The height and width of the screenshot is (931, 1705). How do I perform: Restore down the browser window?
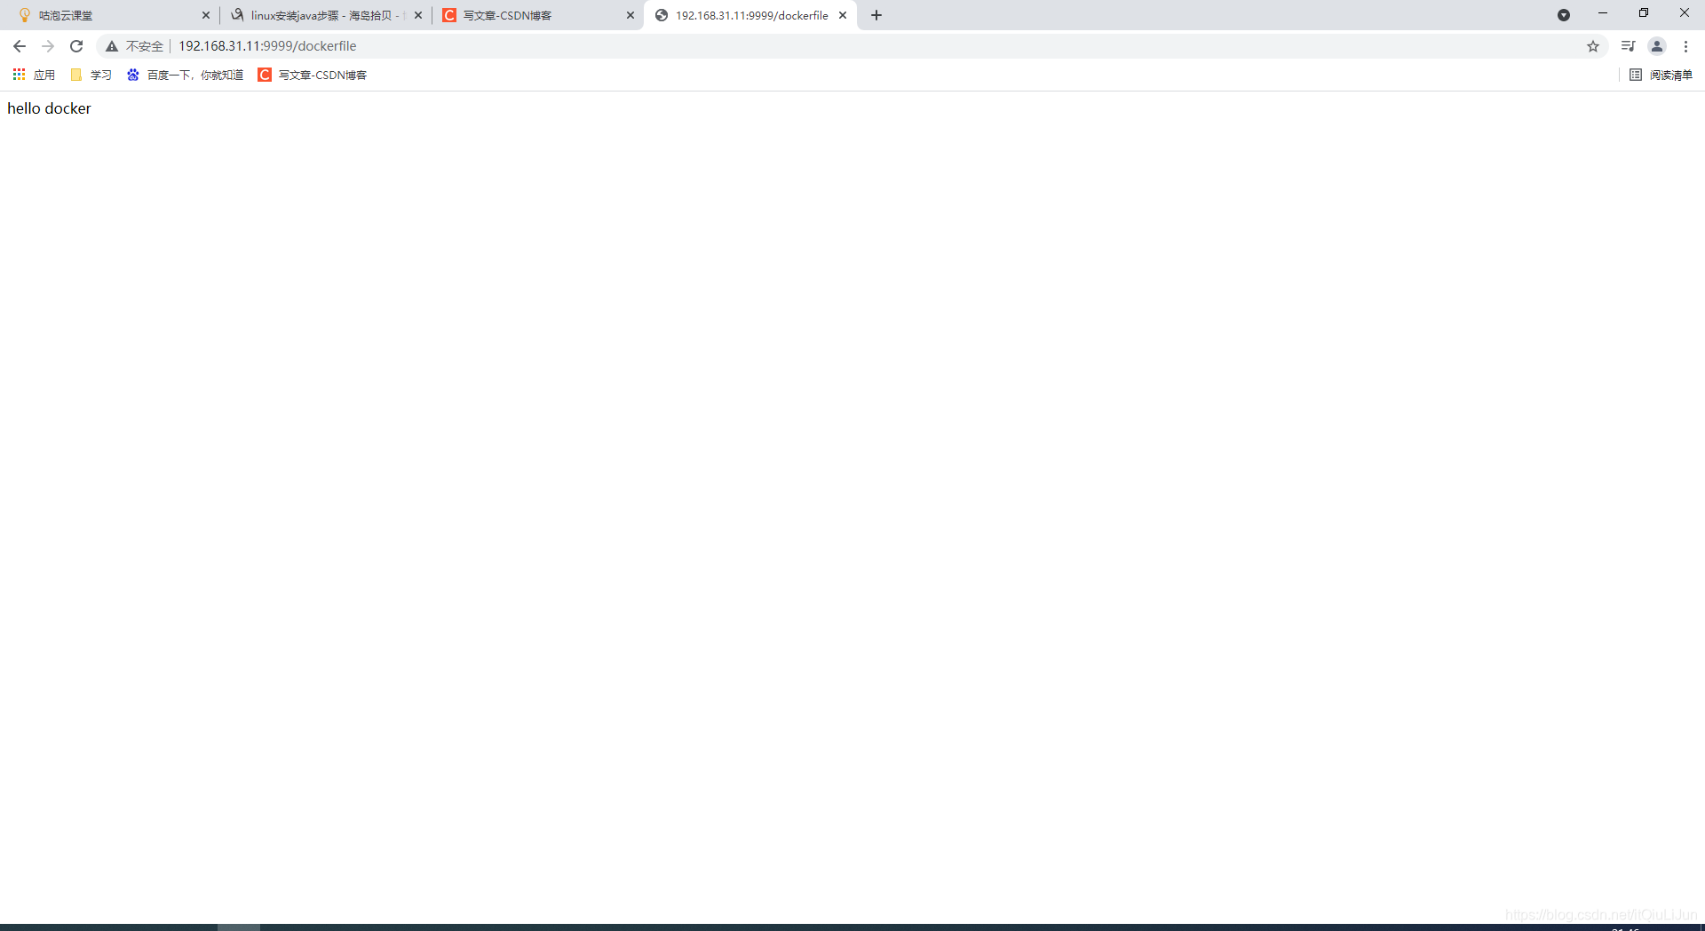[1644, 13]
